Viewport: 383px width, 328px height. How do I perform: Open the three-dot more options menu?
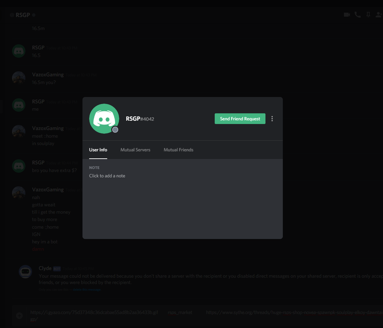tap(272, 119)
